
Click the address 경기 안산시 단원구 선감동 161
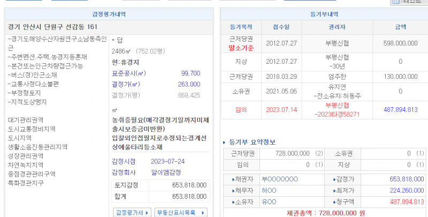(x=52, y=27)
